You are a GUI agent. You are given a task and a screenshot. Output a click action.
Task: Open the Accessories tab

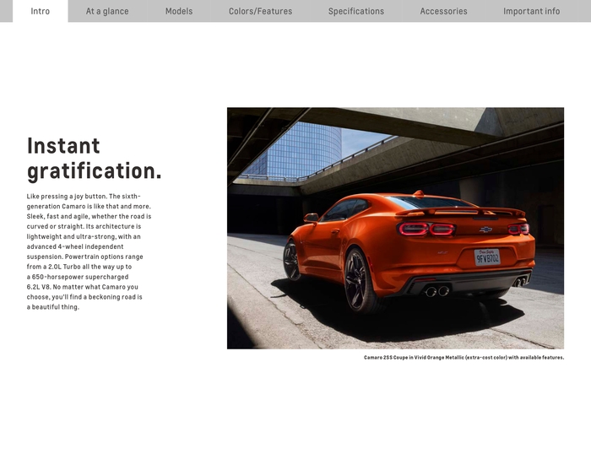point(443,11)
